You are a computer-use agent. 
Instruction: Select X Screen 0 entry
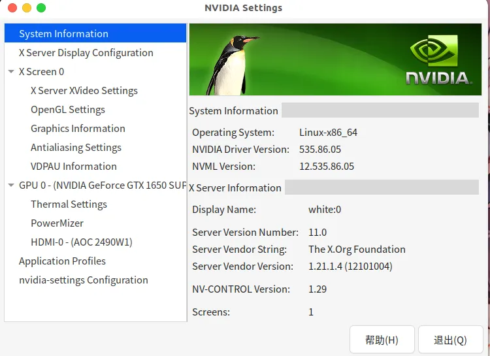[41, 72]
